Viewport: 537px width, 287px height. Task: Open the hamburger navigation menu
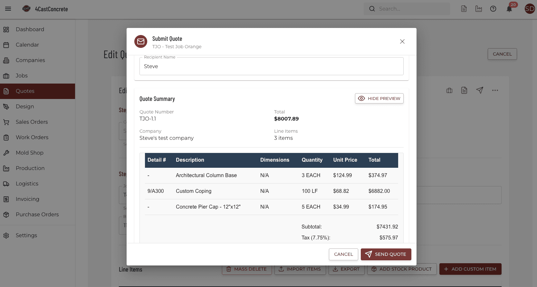pyautogui.click(x=8, y=9)
